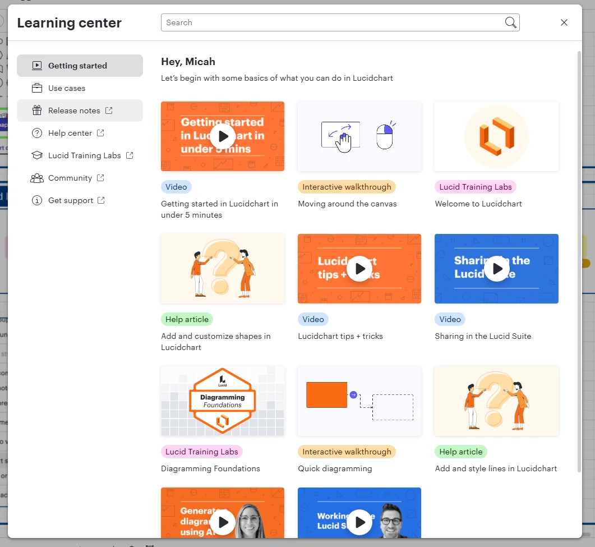Click the Release notes gift icon
This screenshot has height=547, width=595.
click(x=37, y=111)
